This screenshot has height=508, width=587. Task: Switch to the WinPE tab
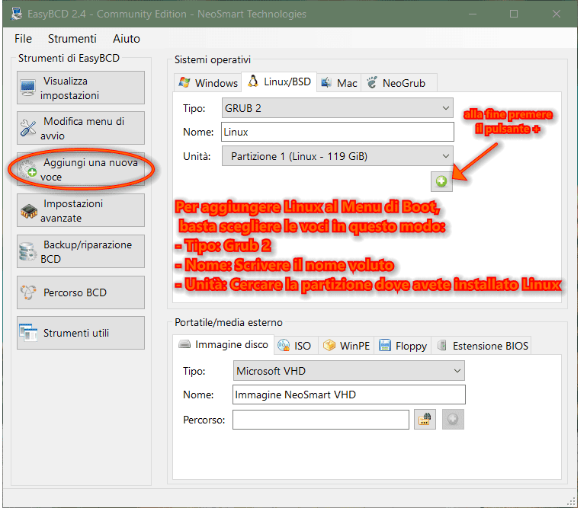tap(346, 345)
